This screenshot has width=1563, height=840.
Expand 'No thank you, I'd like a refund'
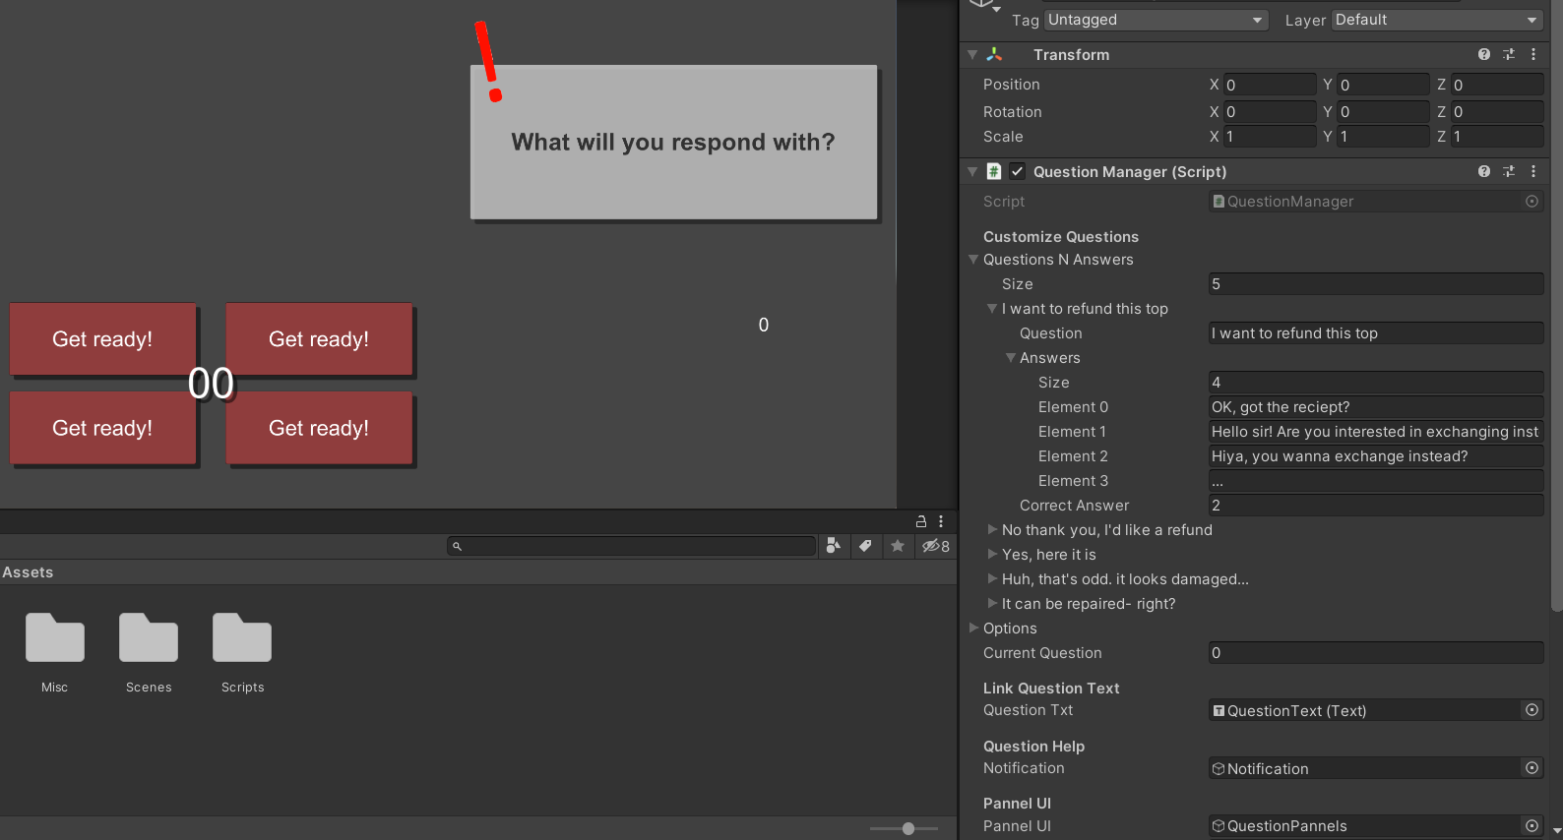click(992, 530)
